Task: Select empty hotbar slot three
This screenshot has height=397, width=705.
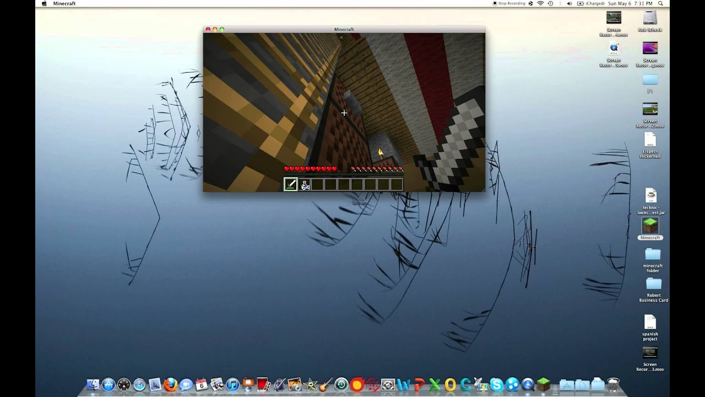Action: pyautogui.click(x=317, y=185)
